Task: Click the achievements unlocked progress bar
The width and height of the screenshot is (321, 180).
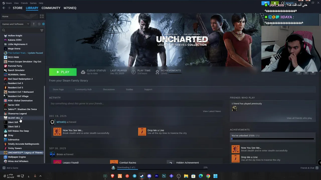Action: pyautogui.click(x=273, y=139)
